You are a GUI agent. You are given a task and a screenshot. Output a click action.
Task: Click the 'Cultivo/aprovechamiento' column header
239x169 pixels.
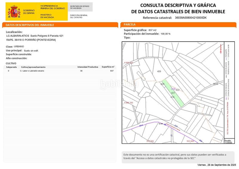click(x=33, y=67)
